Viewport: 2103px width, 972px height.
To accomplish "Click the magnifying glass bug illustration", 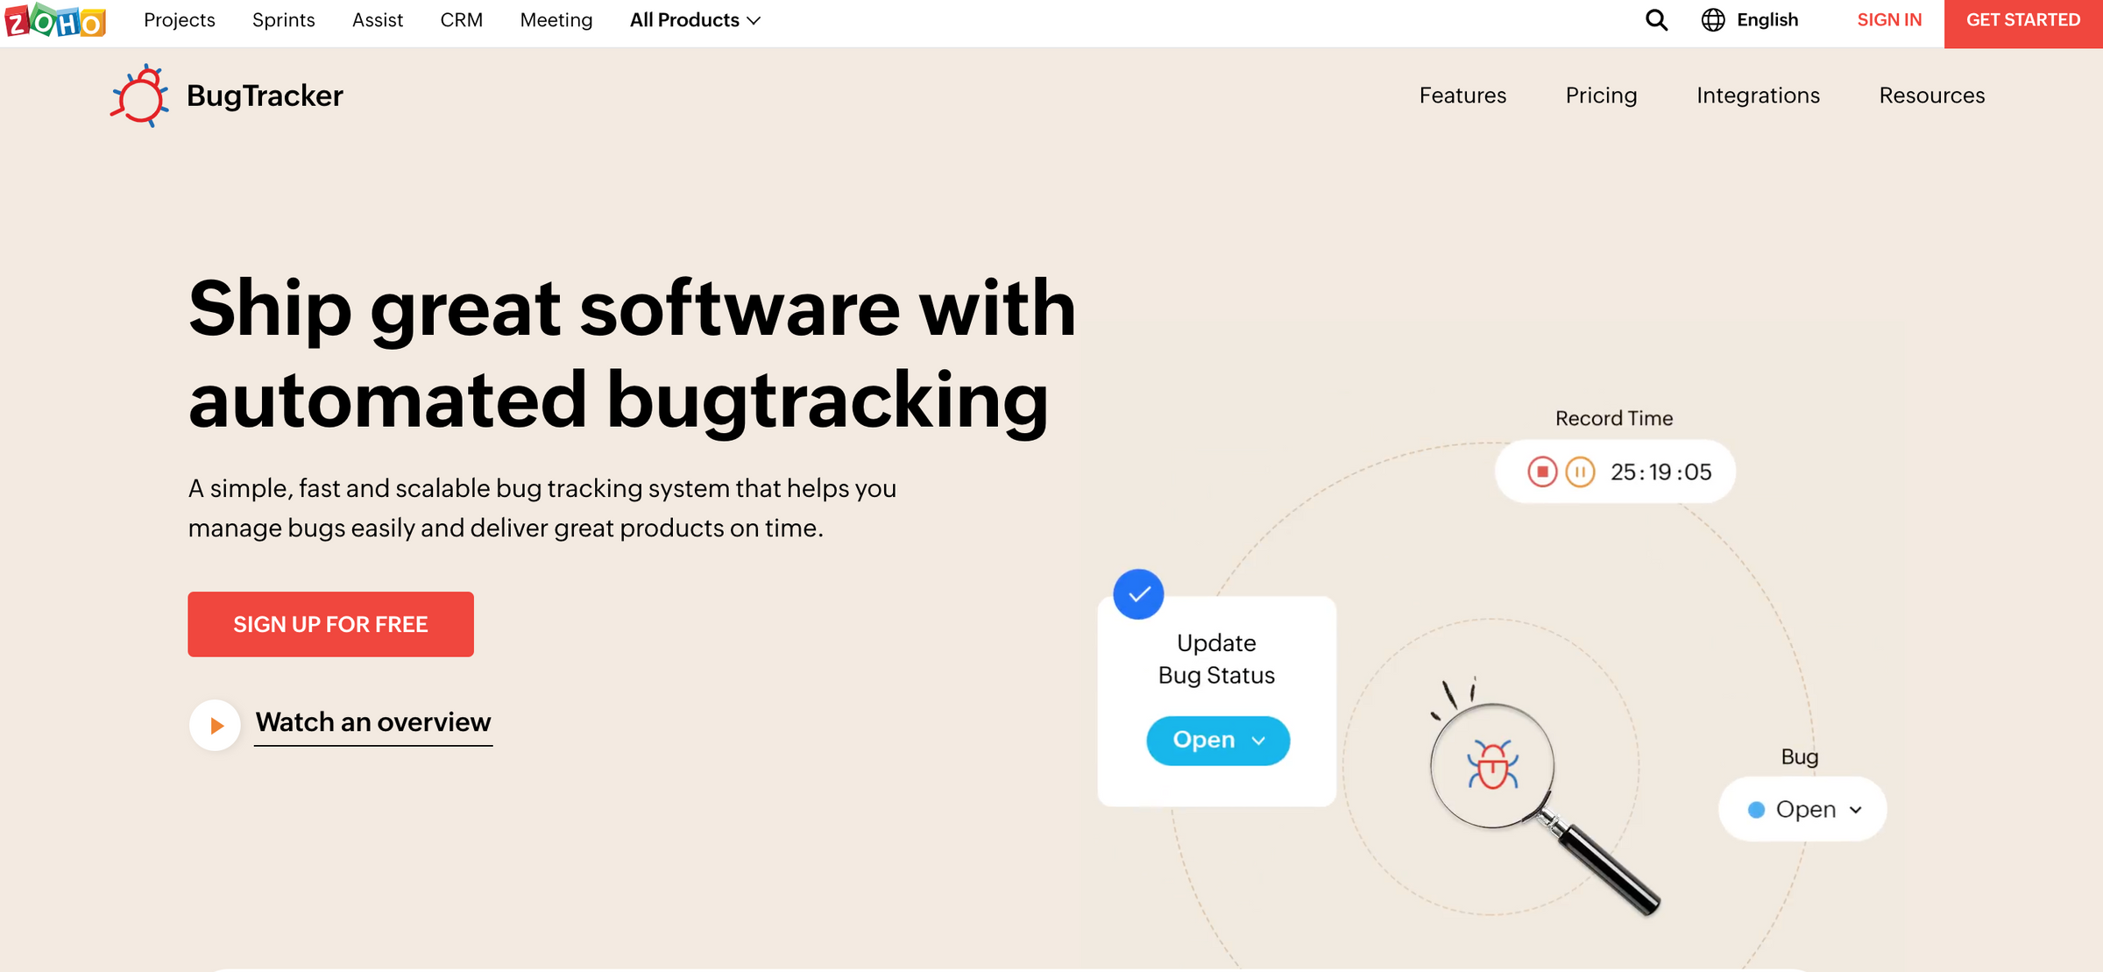I will pyautogui.click(x=1544, y=798).
